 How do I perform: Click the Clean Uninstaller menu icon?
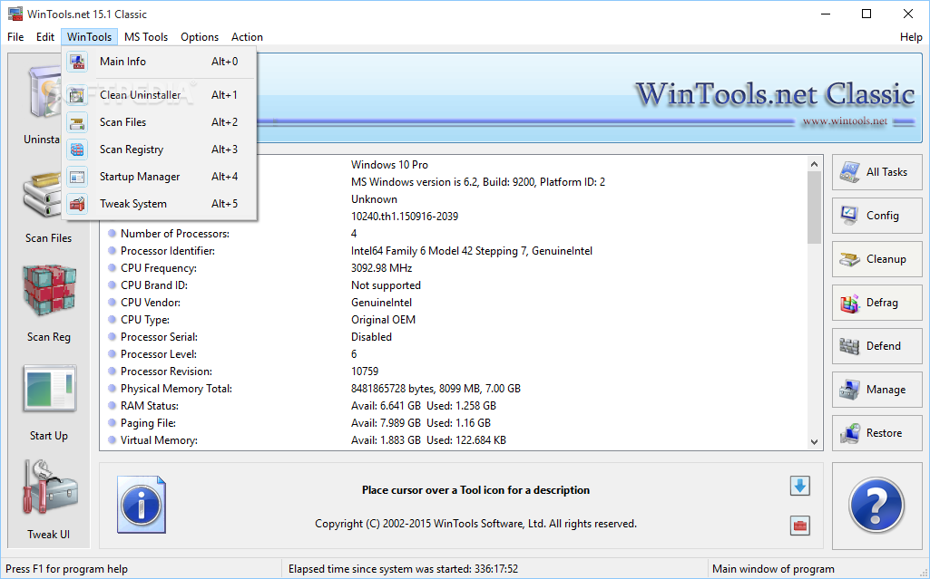pos(77,95)
